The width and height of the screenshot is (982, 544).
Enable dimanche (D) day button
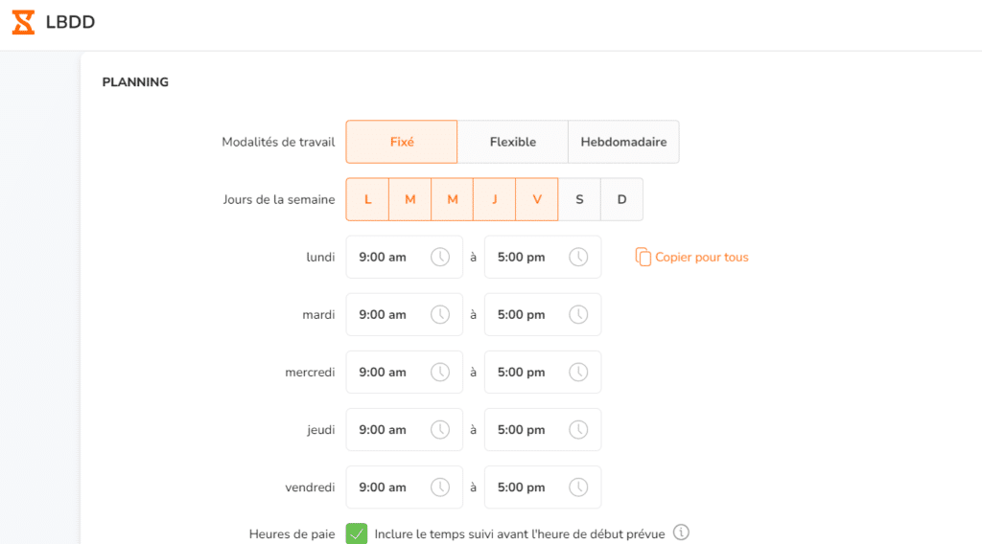pyautogui.click(x=621, y=199)
